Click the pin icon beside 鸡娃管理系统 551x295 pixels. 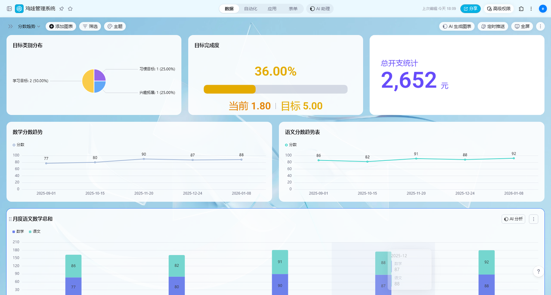pyautogui.click(x=62, y=9)
